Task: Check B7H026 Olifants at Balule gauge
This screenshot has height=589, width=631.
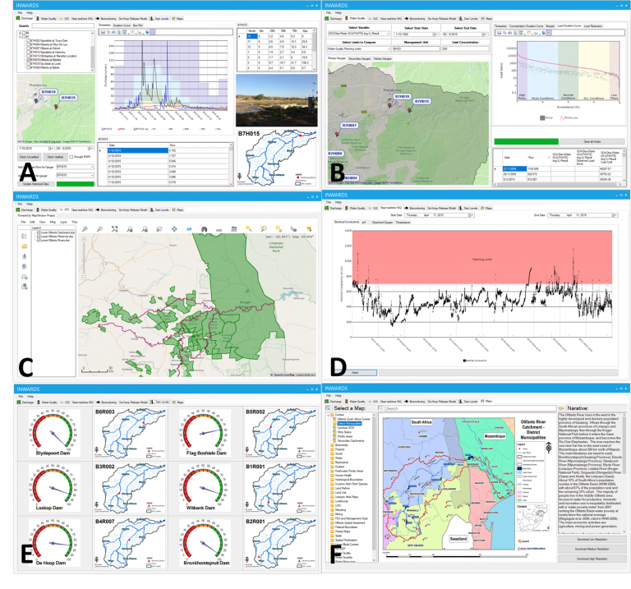Action: pyautogui.click(x=29, y=67)
